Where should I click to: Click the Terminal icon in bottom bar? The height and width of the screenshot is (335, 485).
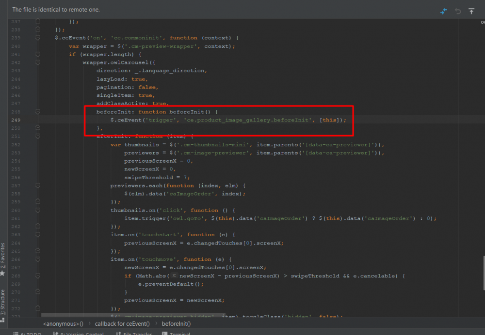(x=164, y=334)
